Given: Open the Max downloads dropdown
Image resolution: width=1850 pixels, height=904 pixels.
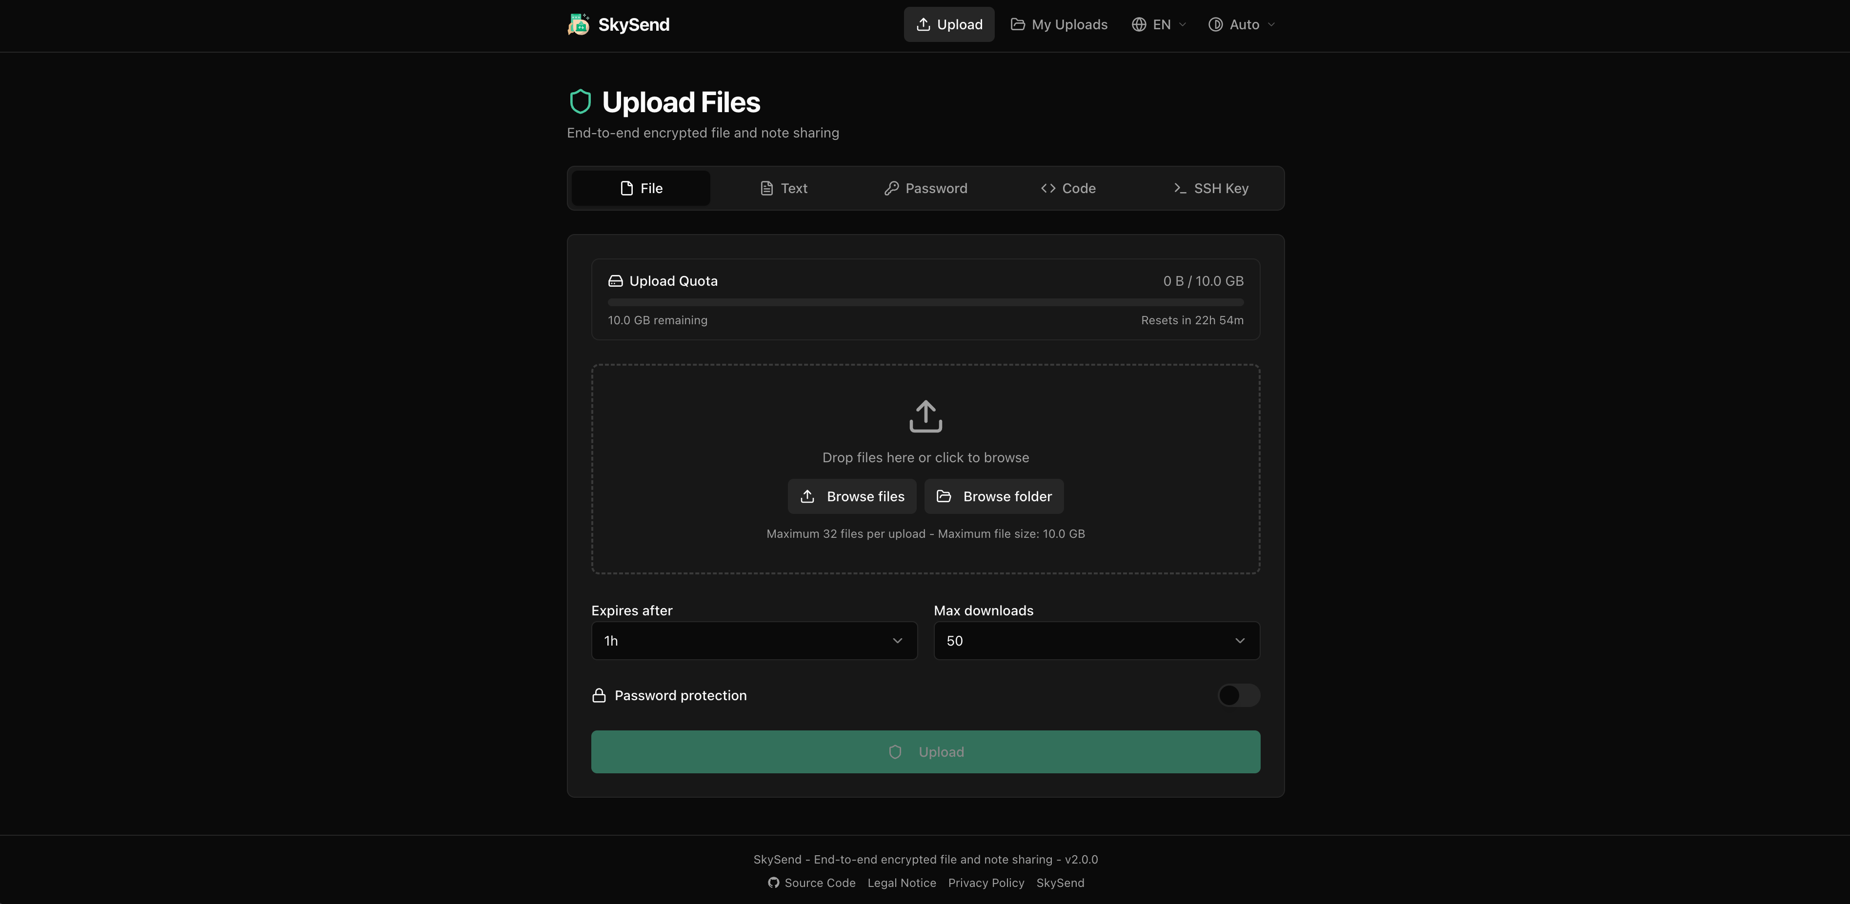Looking at the screenshot, I should 1097,641.
